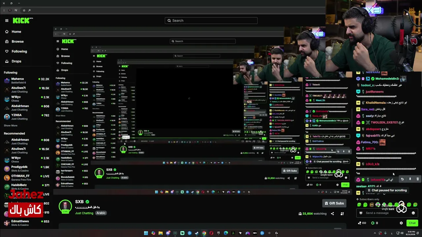Reply to the hovered chat message
Screen dimensions: 422x237
402,179
